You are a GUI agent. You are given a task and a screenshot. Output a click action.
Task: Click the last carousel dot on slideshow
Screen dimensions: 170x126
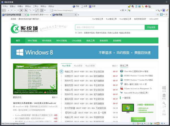pyautogui.click(x=55, y=92)
